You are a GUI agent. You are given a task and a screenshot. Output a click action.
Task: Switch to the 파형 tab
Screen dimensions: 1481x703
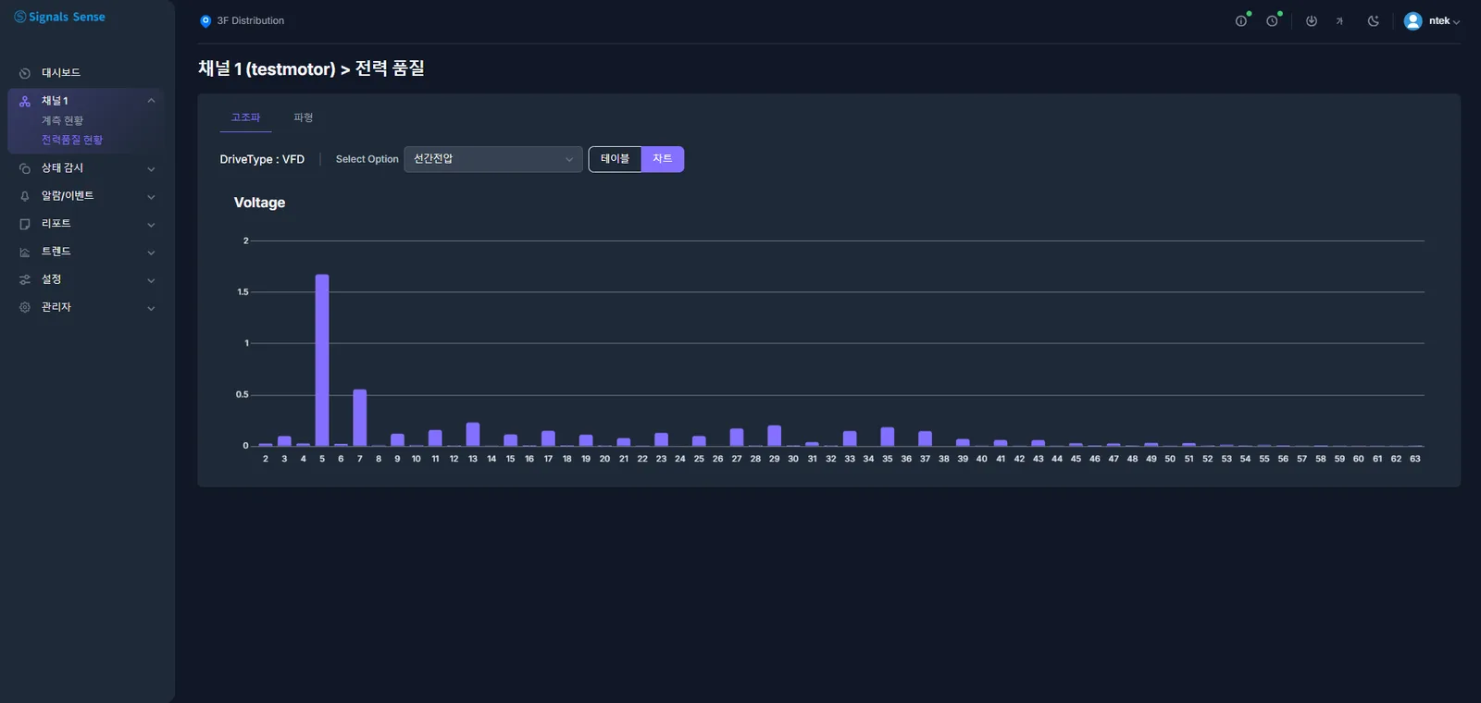(x=304, y=117)
